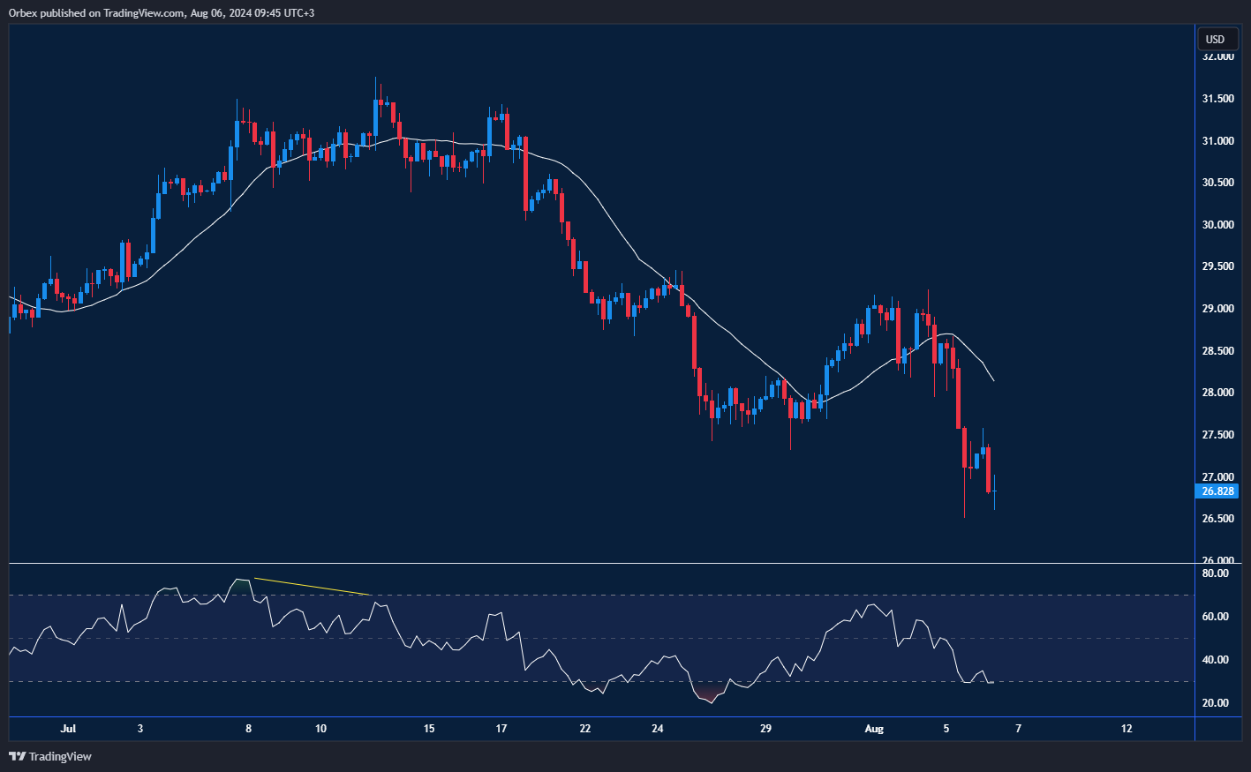This screenshot has width=1251, height=772.
Task: Click the 26.500 level on the price scale
Action: (1217, 519)
